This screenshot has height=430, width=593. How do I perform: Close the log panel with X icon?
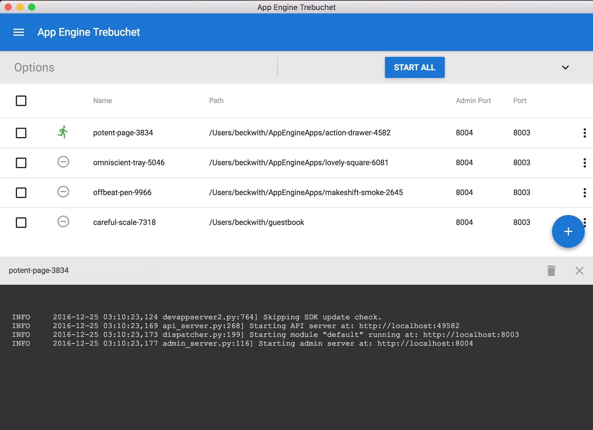pyautogui.click(x=579, y=271)
